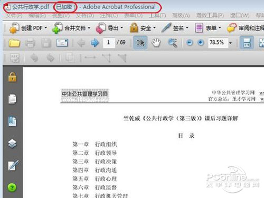Image resolution: width=264 pixels, height=198 pixels.
Task: Click the green help question mark icon
Action: [x=12, y=187]
